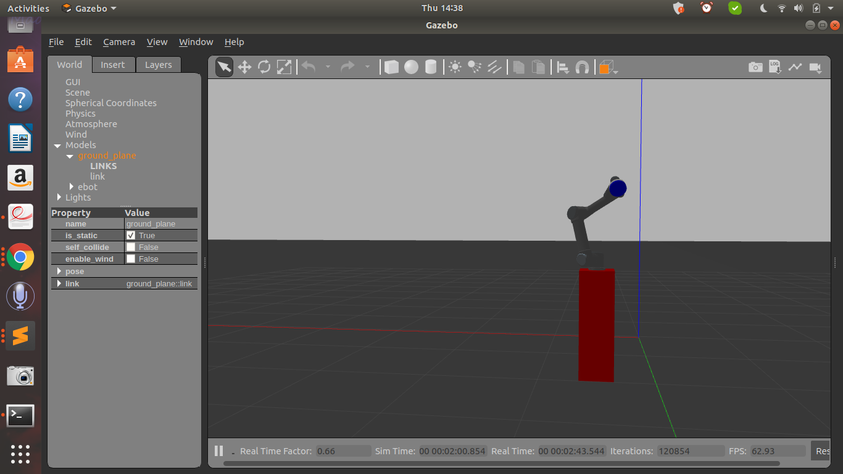
Task: Open the plotting utility icon
Action: pos(795,67)
